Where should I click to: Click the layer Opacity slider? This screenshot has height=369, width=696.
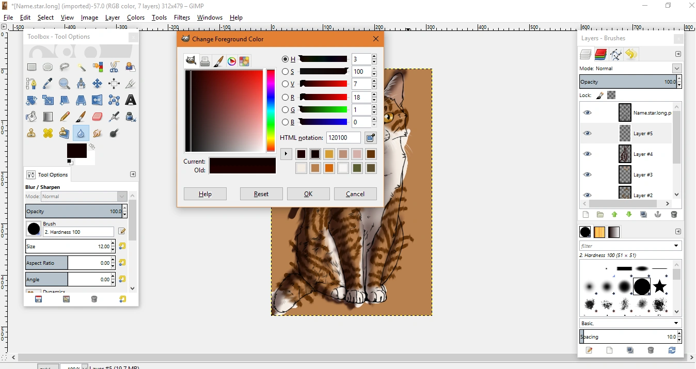[x=628, y=82]
